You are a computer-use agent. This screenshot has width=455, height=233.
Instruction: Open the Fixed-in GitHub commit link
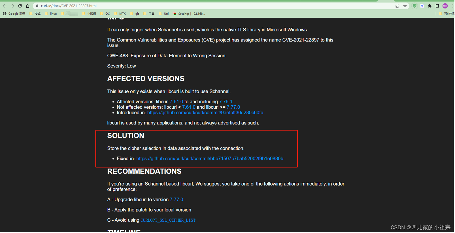[x=210, y=159]
